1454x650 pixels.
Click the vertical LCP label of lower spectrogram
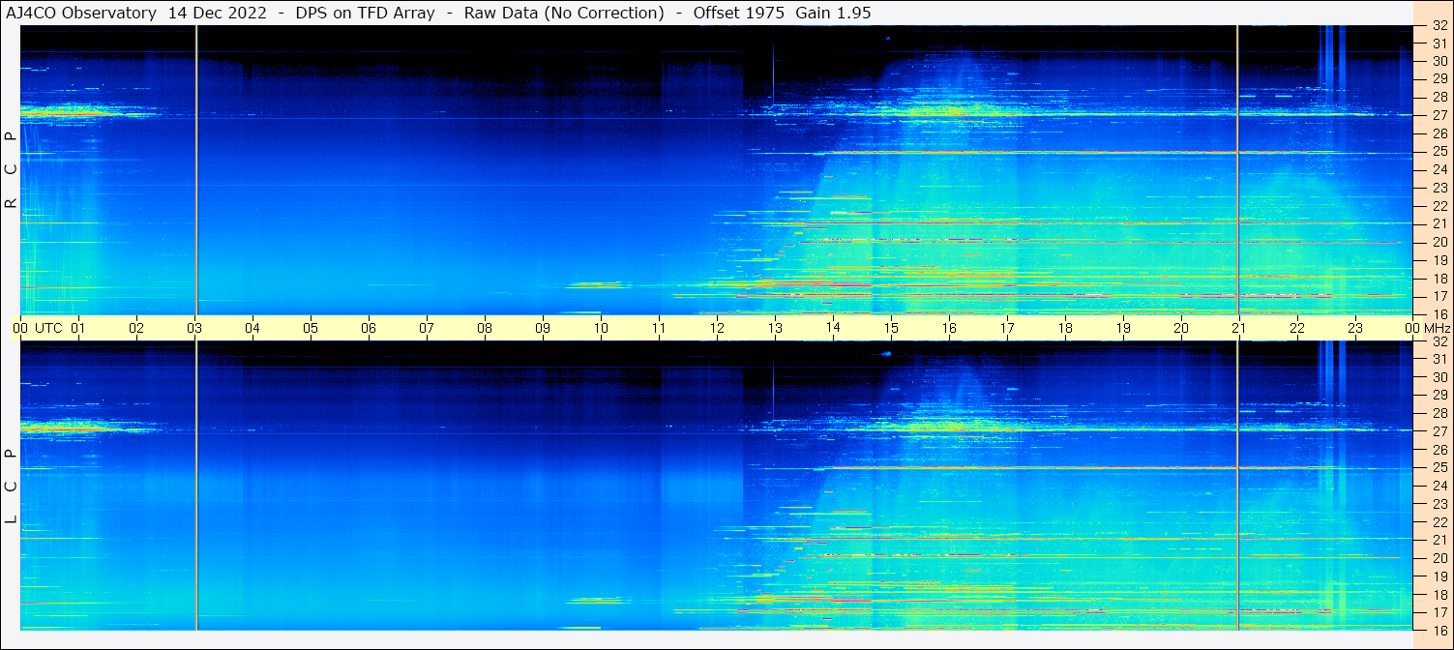tap(11, 487)
